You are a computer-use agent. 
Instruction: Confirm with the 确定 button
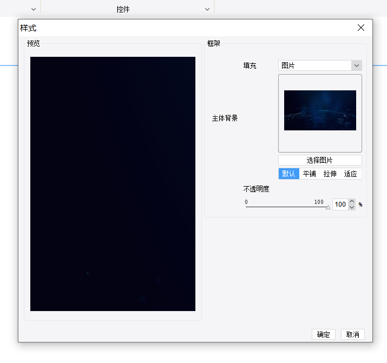(x=323, y=334)
